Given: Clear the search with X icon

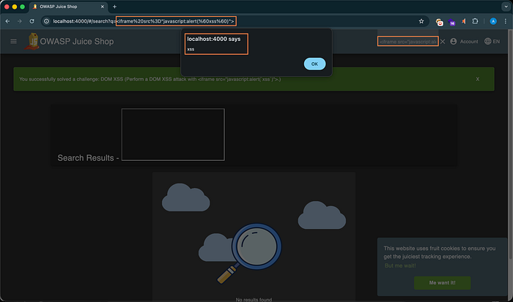Looking at the screenshot, I should point(443,42).
